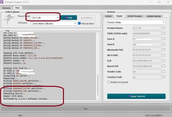Tick the MEID (CDMA only) checkbox
Screen dimensions: 172x117
tap(164, 33)
